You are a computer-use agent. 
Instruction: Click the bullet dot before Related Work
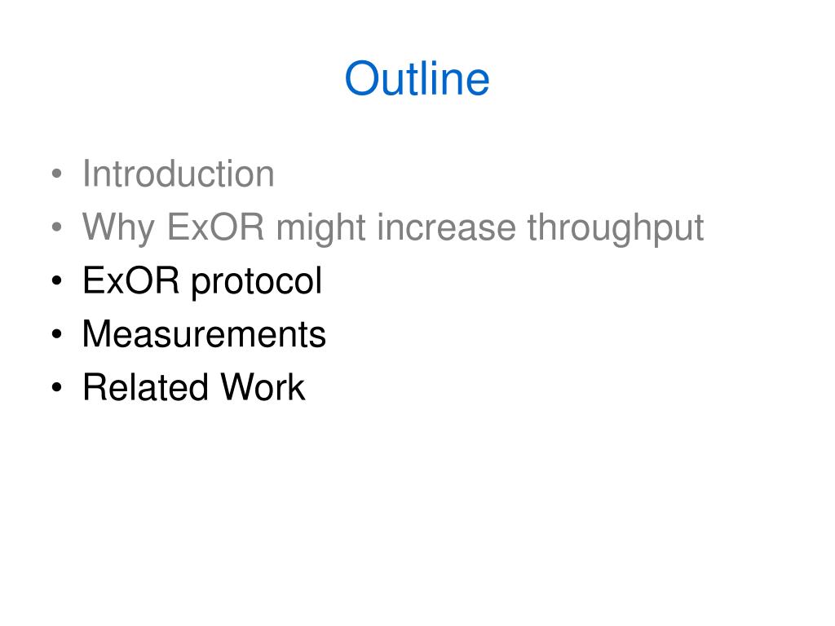coord(57,387)
